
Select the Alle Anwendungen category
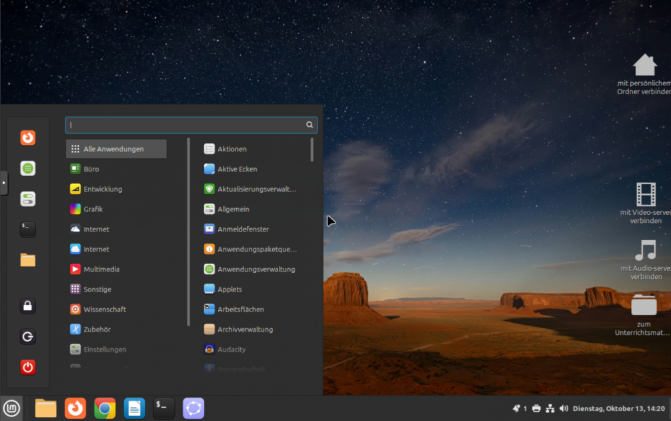(117, 149)
